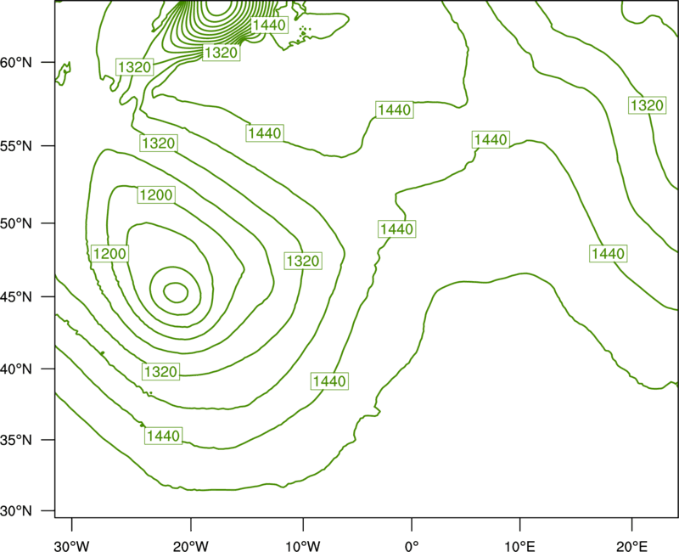Select the 1440 label in the dense top contours
The height and width of the screenshot is (552, 679).
pyautogui.click(x=269, y=25)
